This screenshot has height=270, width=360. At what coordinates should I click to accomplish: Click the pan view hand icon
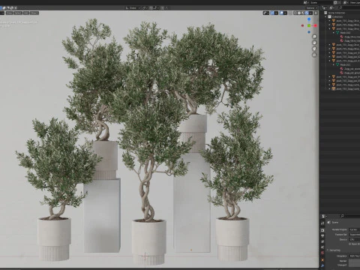pos(314,43)
